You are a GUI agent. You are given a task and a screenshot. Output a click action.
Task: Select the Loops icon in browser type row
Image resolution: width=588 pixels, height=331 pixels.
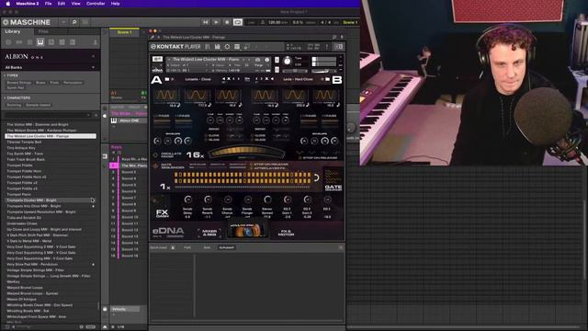tap(62, 42)
